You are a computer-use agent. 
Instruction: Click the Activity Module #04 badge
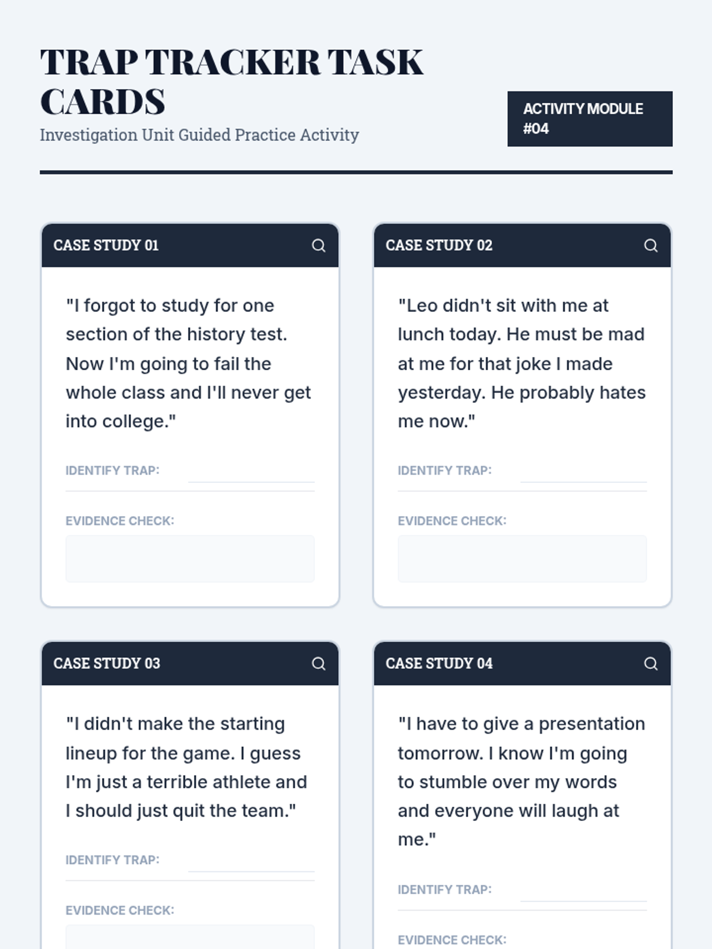tap(590, 119)
